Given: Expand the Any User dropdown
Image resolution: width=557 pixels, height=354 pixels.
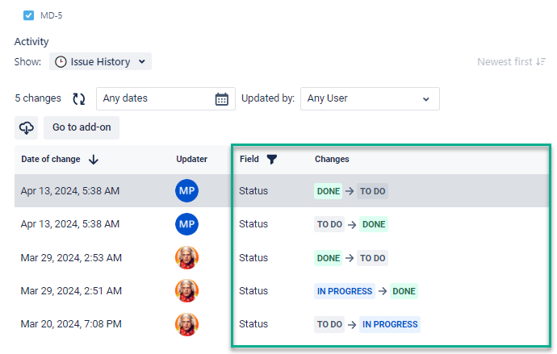Looking at the screenshot, I should pyautogui.click(x=369, y=98).
